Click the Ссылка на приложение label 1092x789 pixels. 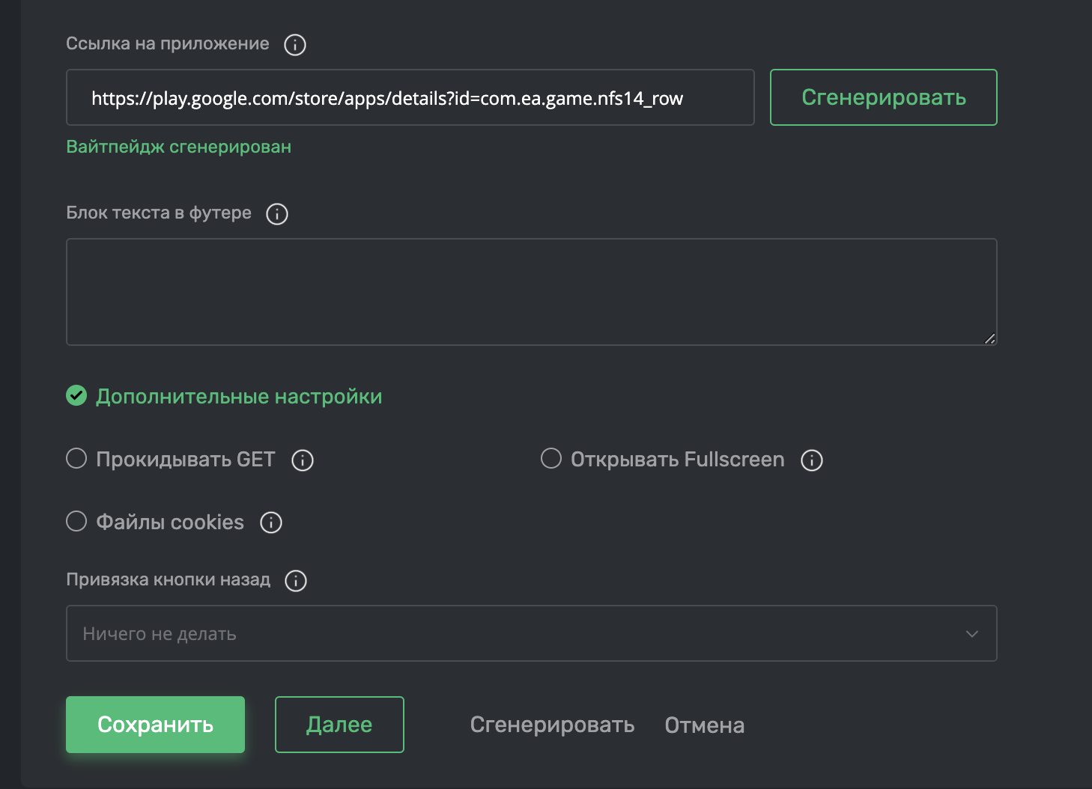coord(168,44)
